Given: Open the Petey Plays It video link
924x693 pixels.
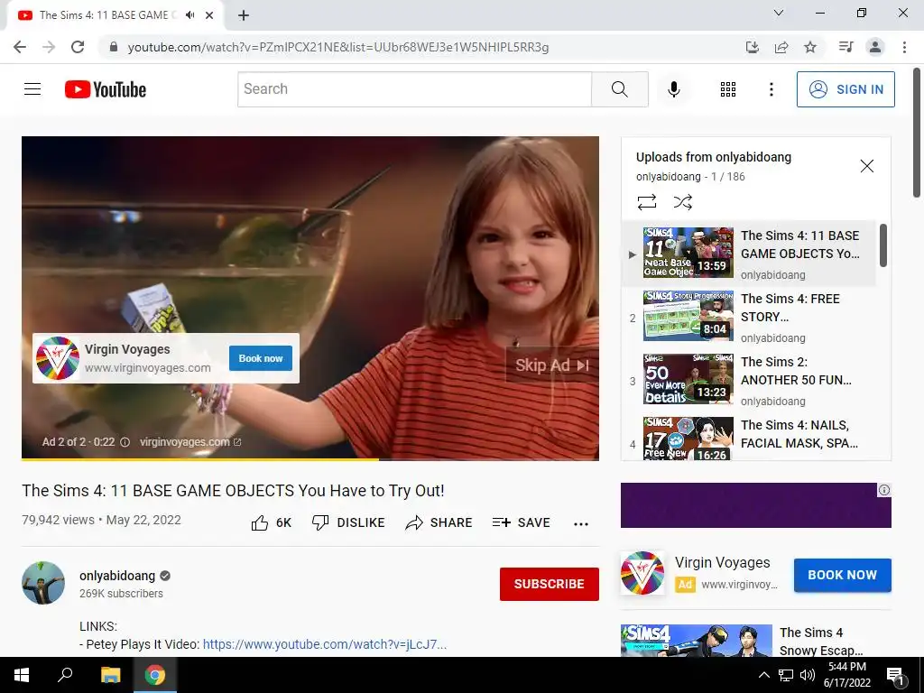Looking at the screenshot, I should click(x=325, y=644).
